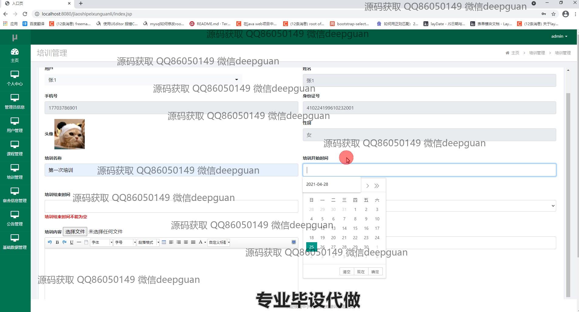Screen dimensions: 579x312
Task: Select day 25 in the calendar
Action: point(311,247)
